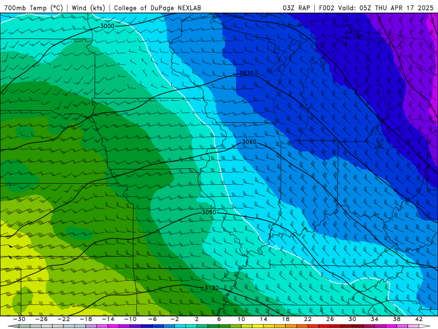Click the 42 color scale label

(x=418, y=319)
